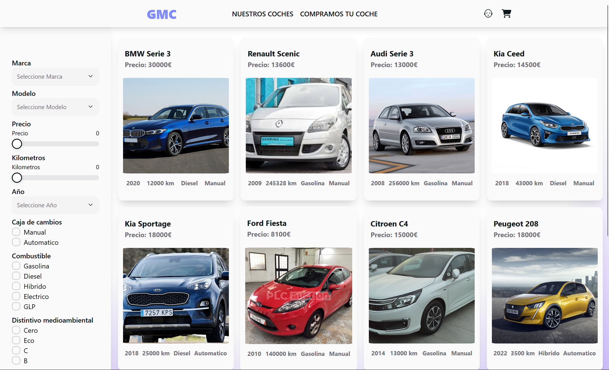This screenshot has width=609, height=370.
Task: Tick the Eco environmental badge checkbox
Action: pyautogui.click(x=16, y=340)
